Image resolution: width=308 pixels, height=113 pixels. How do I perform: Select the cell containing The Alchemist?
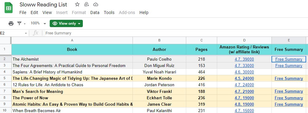click(x=72, y=59)
